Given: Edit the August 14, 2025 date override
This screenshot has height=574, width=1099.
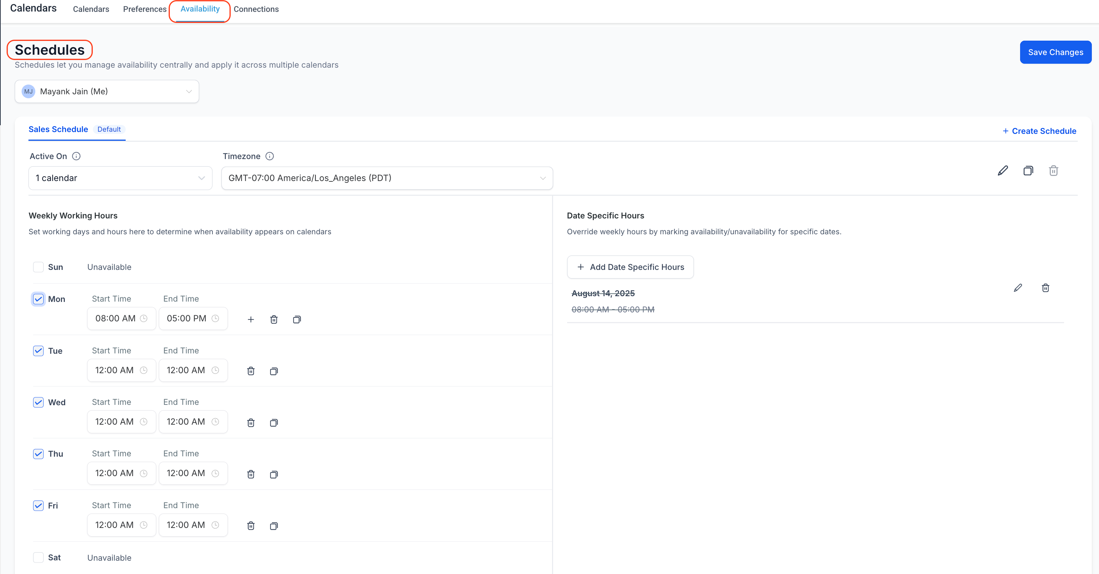Looking at the screenshot, I should click(x=1018, y=288).
